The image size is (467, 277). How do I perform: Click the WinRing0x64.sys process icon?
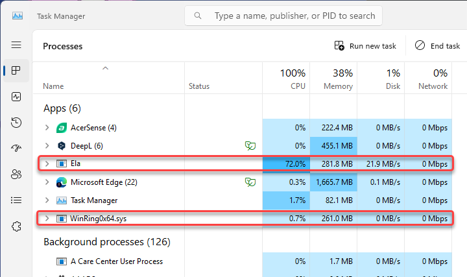(x=62, y=219)
